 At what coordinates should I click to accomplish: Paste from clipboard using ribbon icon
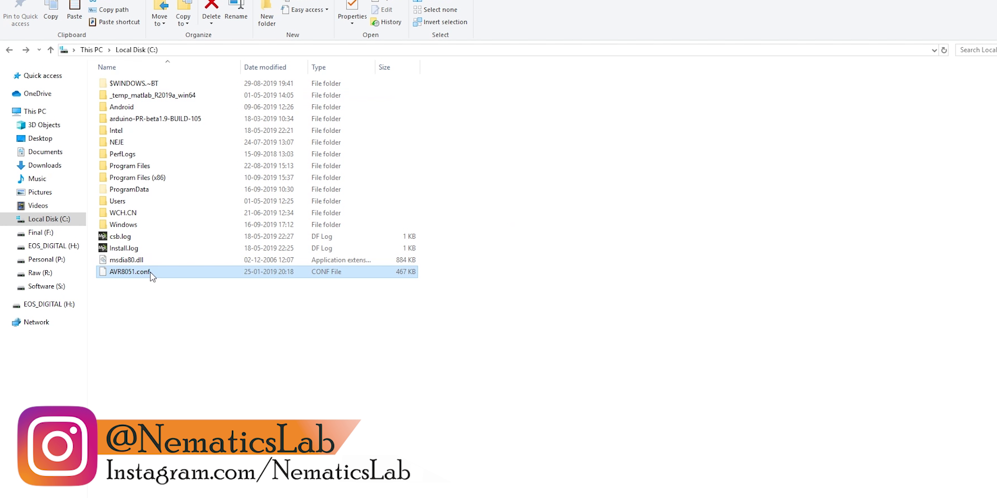[x=74, y=11]
